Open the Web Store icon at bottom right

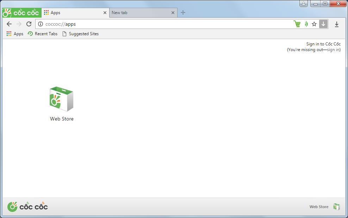tap(336, 207)
